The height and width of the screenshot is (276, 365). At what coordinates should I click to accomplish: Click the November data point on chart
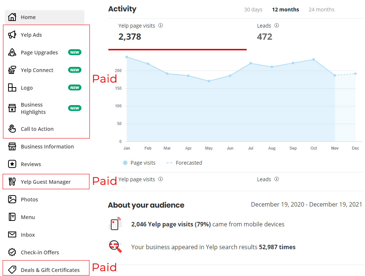click(x=335, y=75)
